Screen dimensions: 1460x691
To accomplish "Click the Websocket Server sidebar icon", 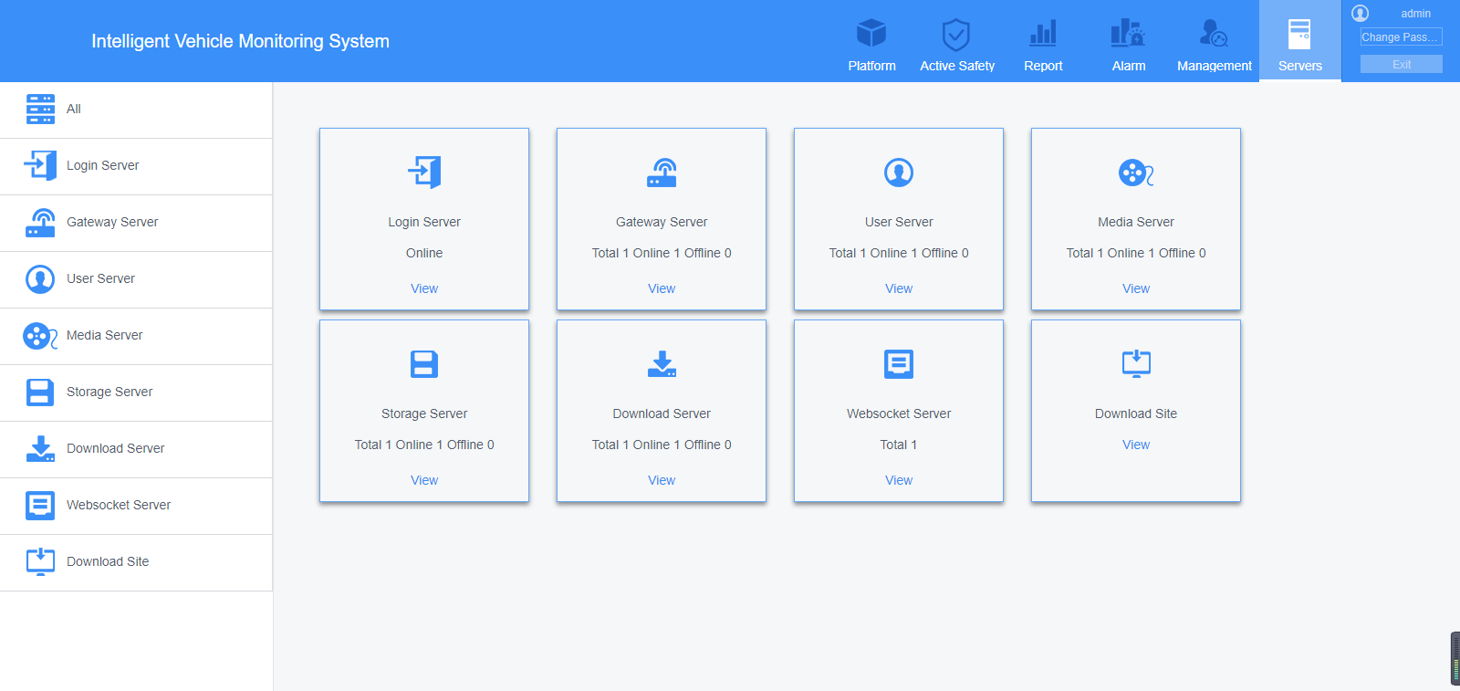I will pos(40,506).
